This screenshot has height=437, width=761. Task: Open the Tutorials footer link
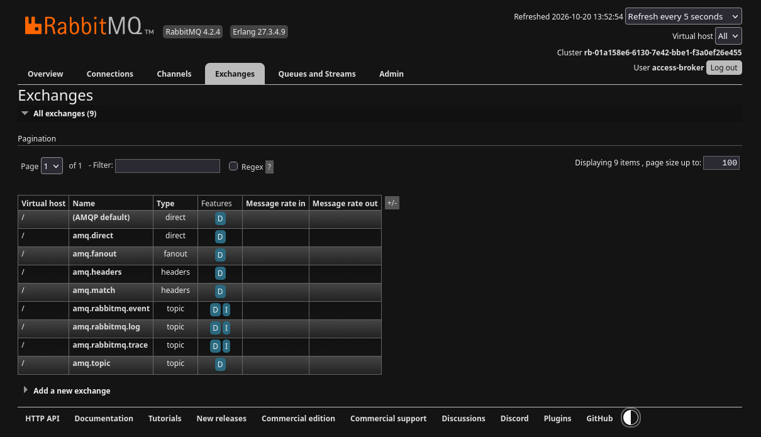(165, 418)
